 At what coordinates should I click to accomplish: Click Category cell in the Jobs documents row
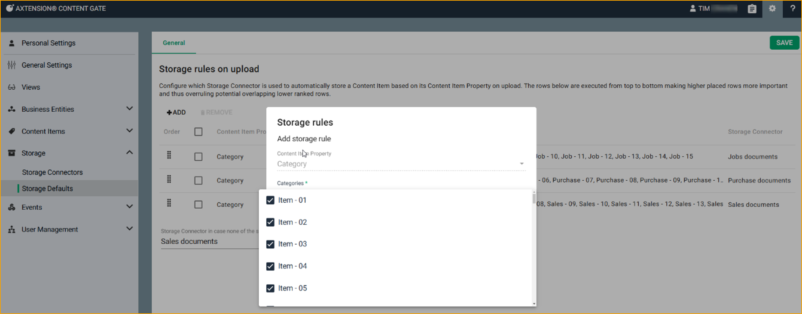[x=230, y=156]
